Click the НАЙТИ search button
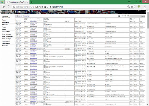The image size is (149, 106). [x=143, y=16]
